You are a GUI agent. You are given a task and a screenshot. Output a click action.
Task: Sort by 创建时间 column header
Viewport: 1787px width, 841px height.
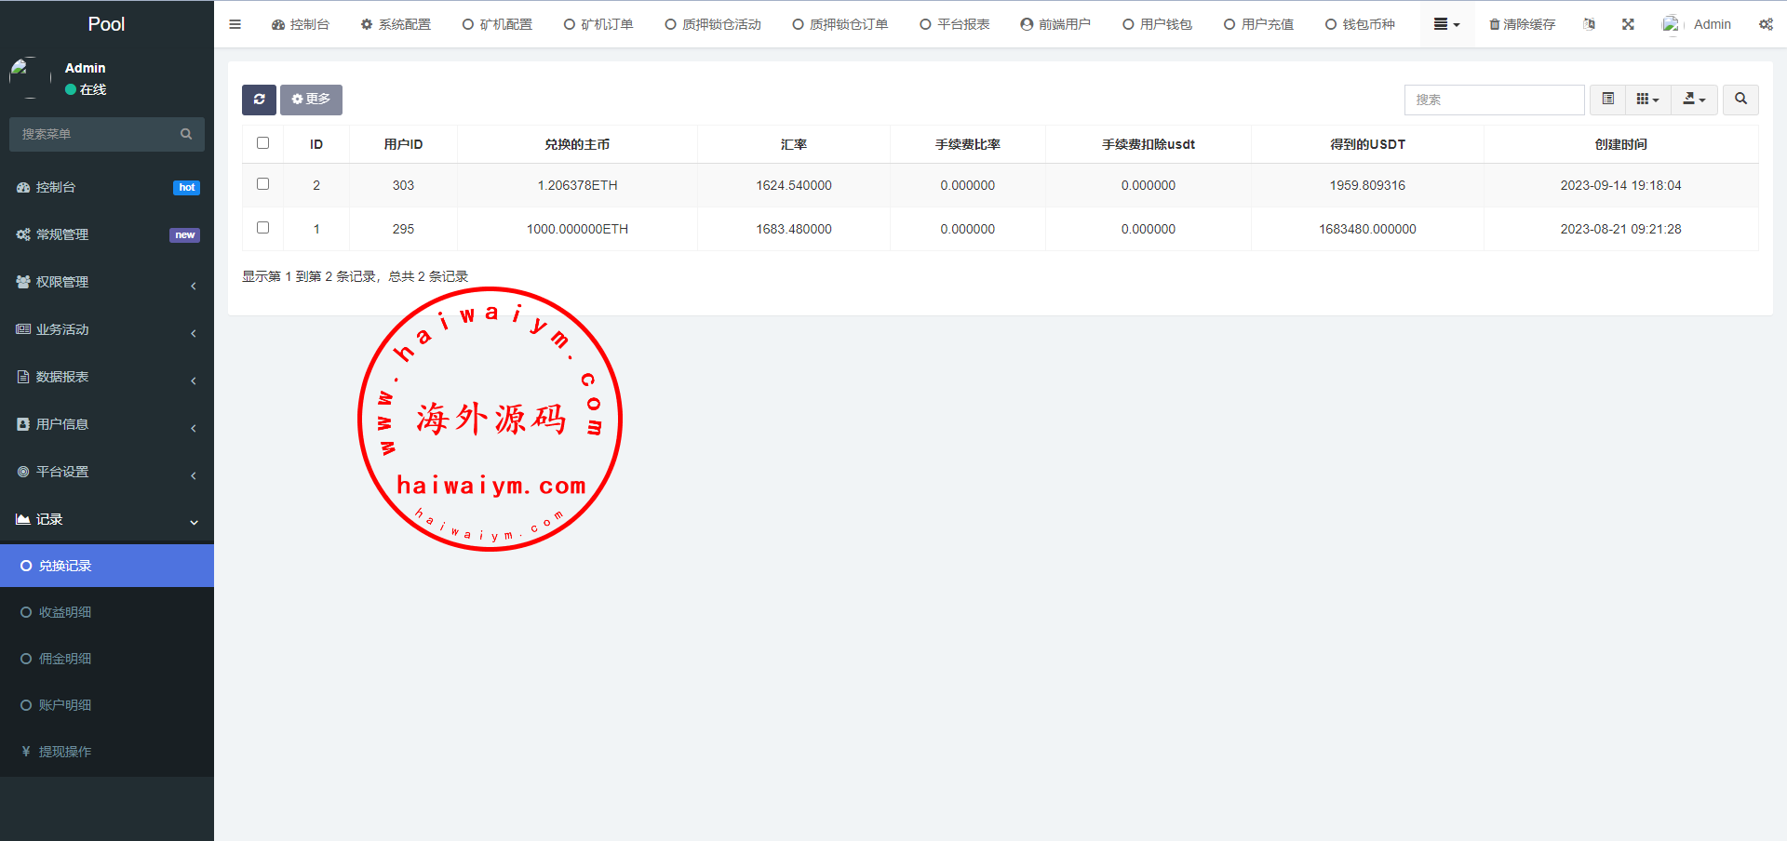(x=1620, y=144)
